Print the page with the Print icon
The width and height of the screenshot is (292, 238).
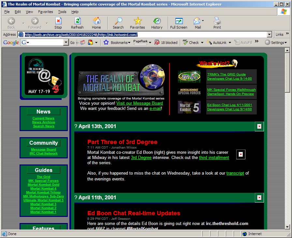[217, 21]
